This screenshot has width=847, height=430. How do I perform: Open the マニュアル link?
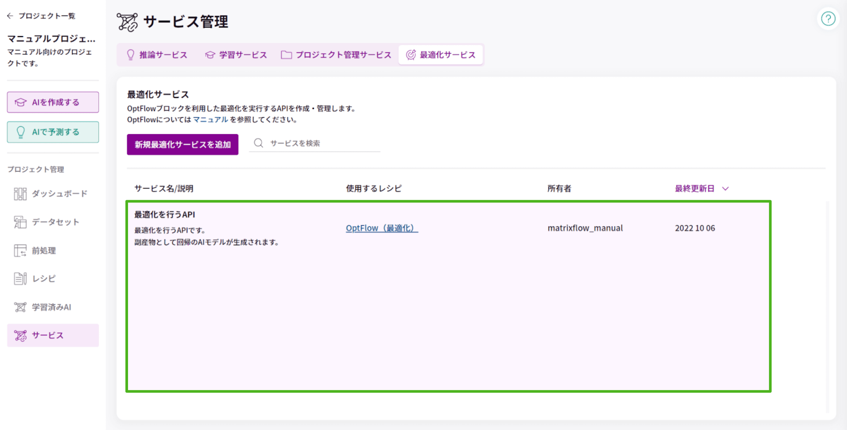(x=210, y=119)
